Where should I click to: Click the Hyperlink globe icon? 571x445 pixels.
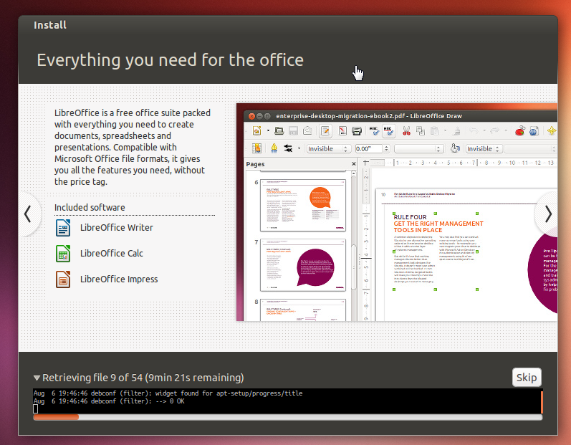534,130
